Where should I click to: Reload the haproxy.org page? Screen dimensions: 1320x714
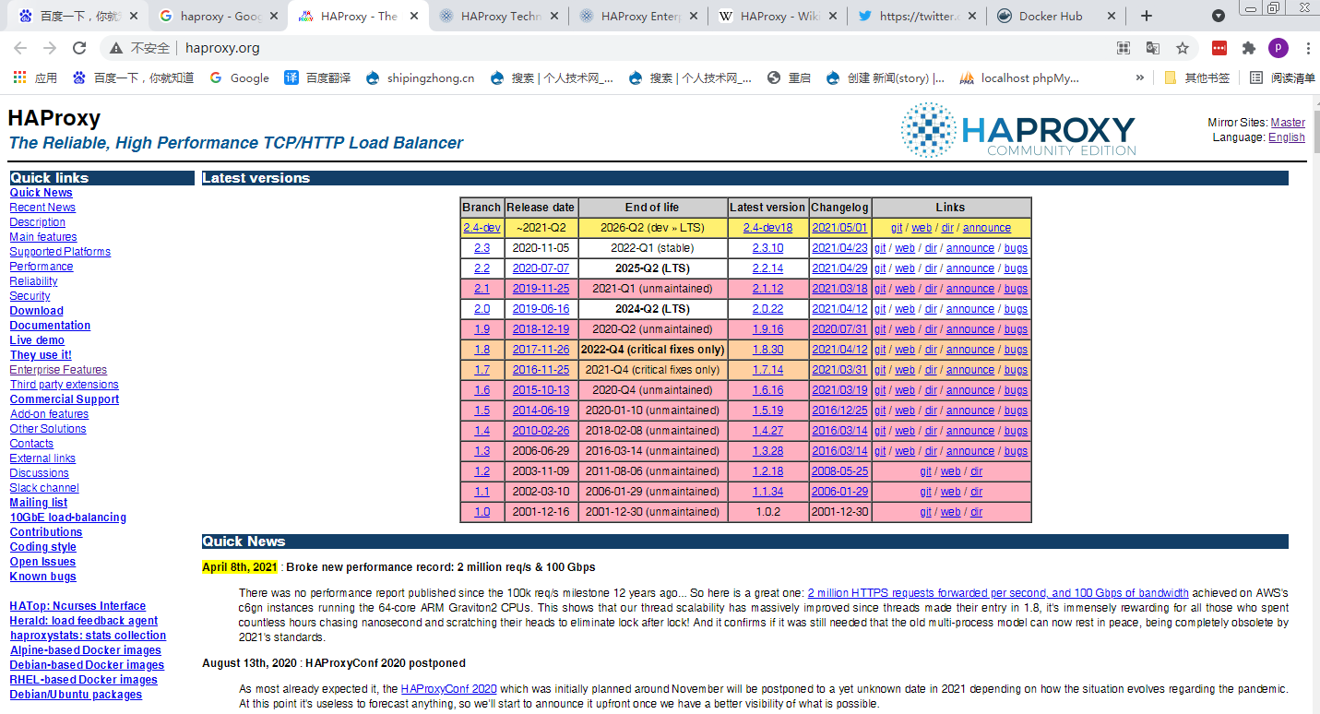pyautogui.click(x=79, y=48)
